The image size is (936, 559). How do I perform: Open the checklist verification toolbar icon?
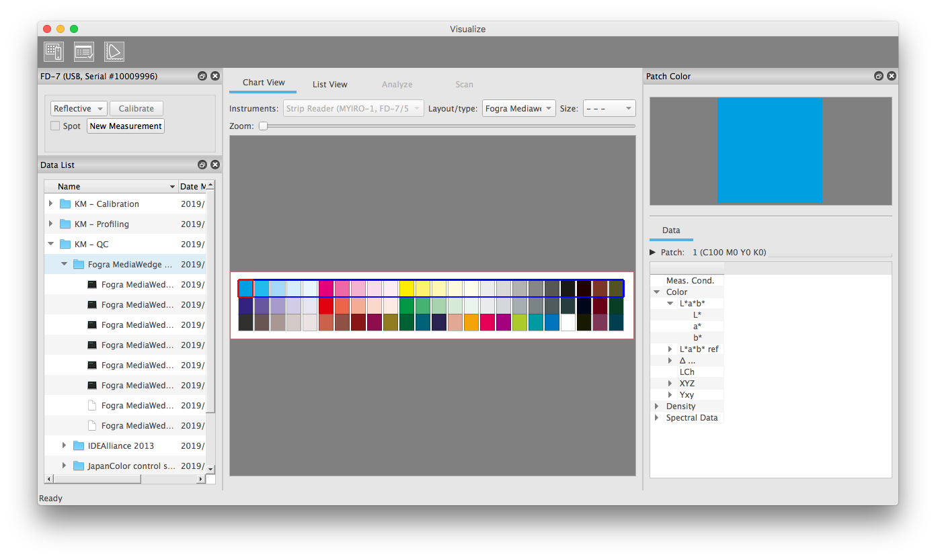84,52
